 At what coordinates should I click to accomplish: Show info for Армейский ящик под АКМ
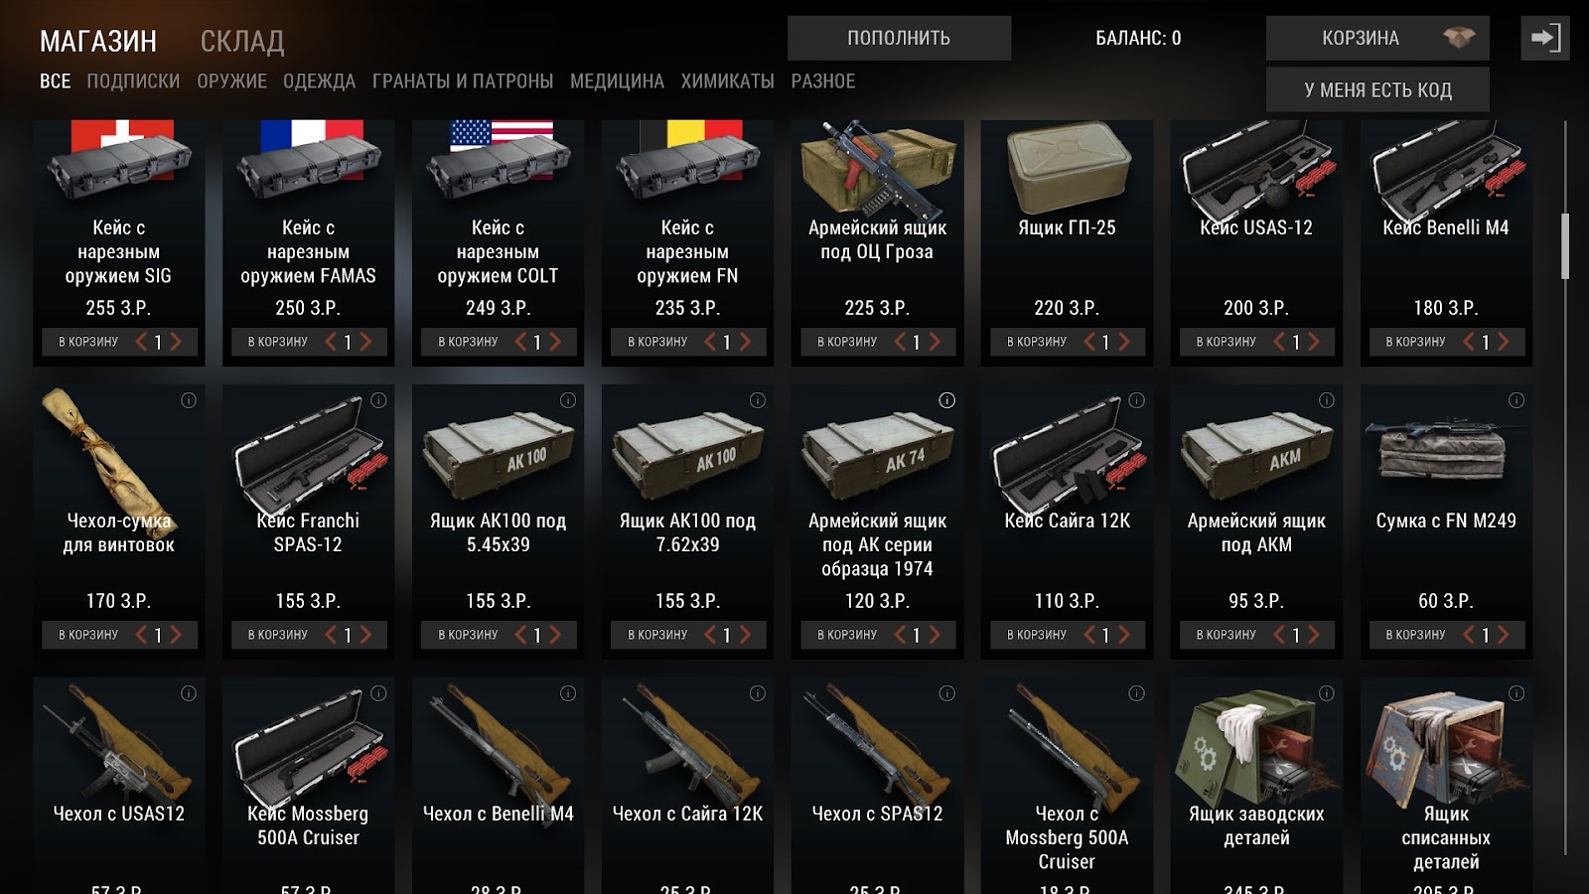click(1327, 400)
